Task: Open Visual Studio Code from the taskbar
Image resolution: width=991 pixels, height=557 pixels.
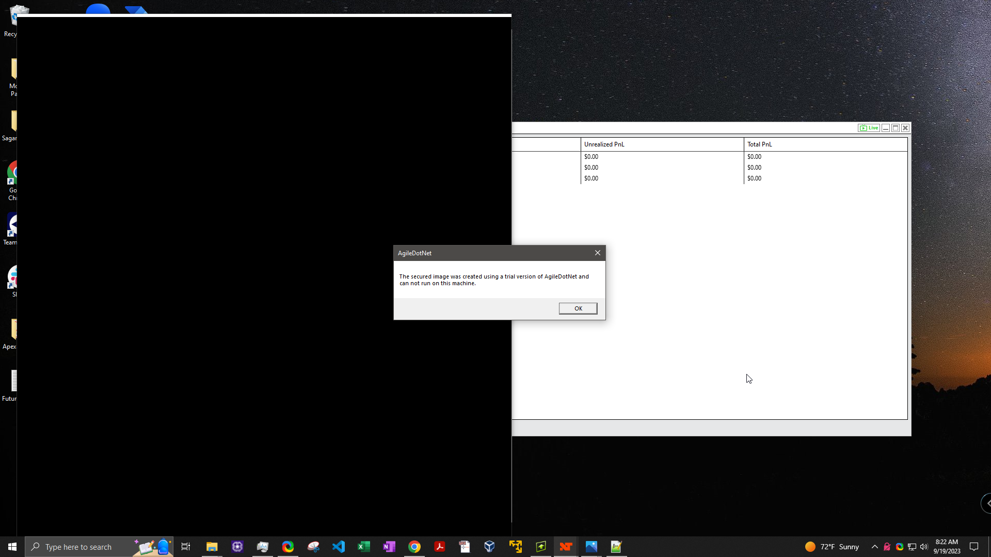Action: coord(339,547)
